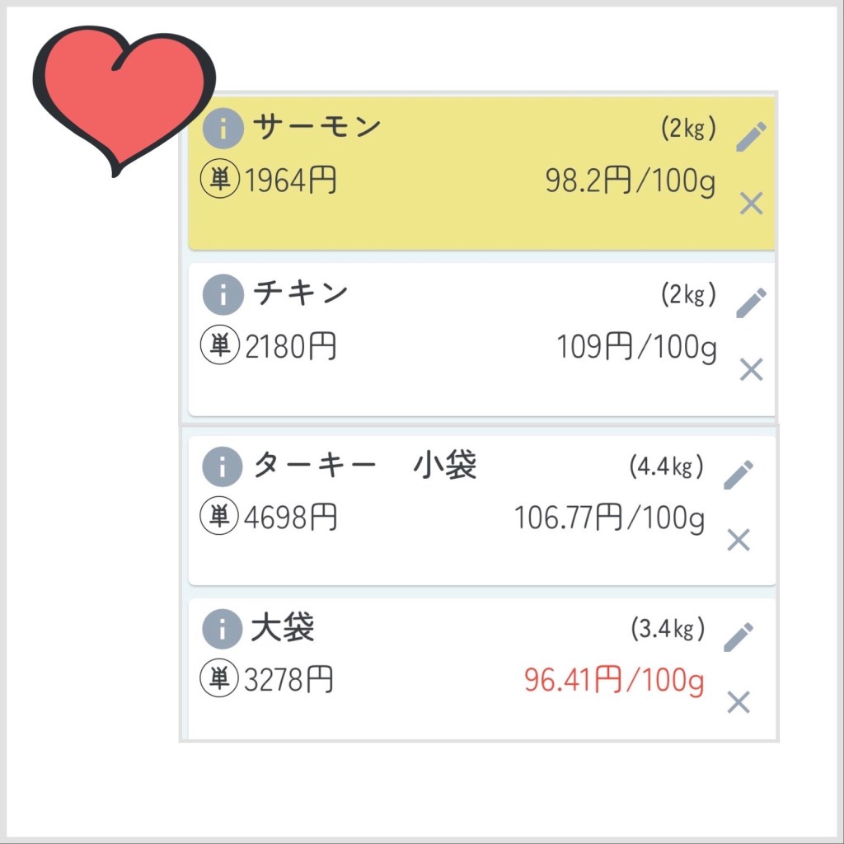Open info for チキン item
844x844 pixels.
pyautogui.click(x=223, y=294)
